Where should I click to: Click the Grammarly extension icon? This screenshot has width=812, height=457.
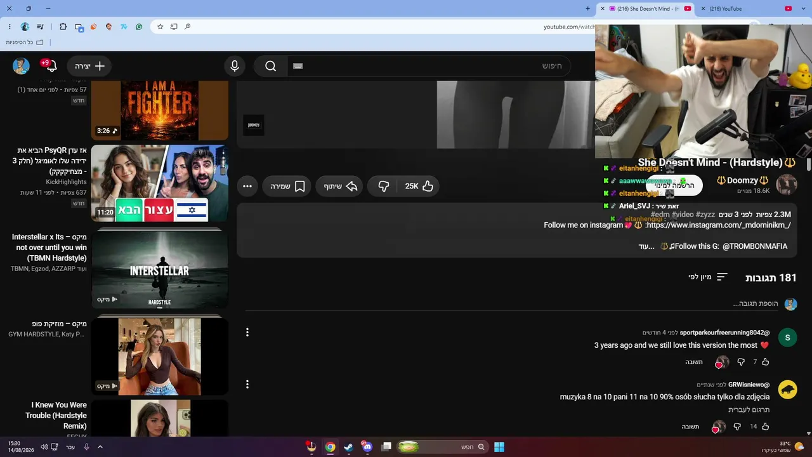tap(139, 27)
